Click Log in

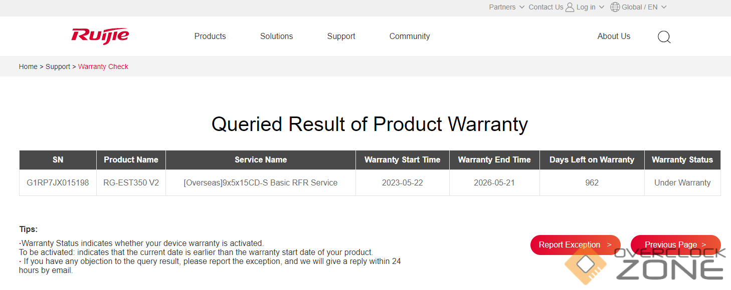pos(586,7)
